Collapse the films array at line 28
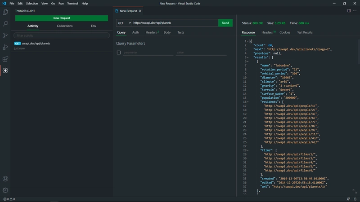 coord(248,150)
